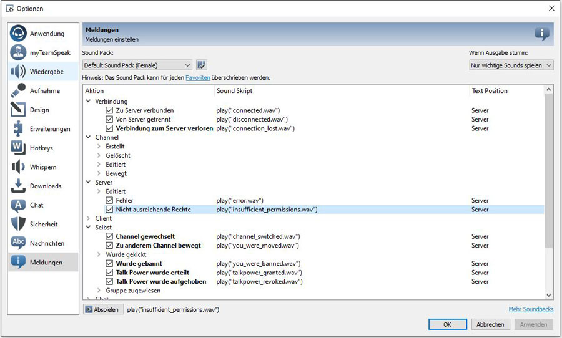
Task: Open the 'Mehr Soundpacks' link
Action: 531,309
